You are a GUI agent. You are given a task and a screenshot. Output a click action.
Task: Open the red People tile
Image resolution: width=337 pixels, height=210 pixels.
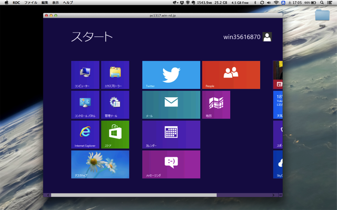pos(231,75)
